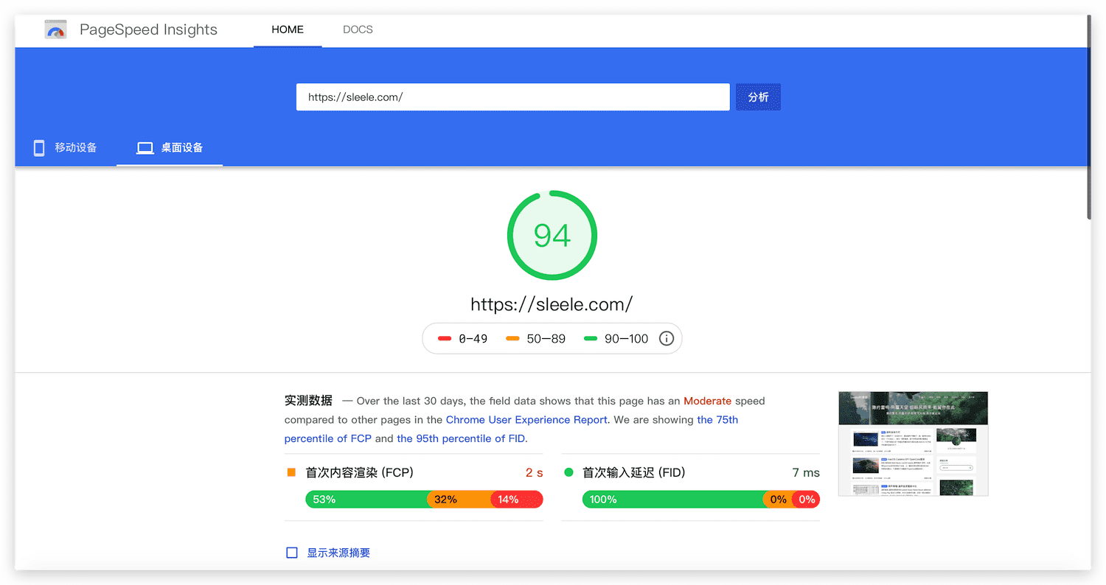This screenshot has height=585, width=1106.
Task: Click the sleele.com page screenshot thumbnail
Action: click(x=913, y=444)
